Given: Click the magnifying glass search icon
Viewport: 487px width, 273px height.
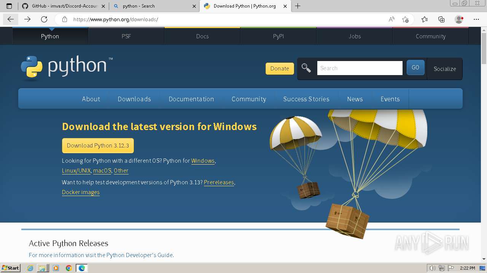Looking at the screenshot, I should (x=306, y=68).
